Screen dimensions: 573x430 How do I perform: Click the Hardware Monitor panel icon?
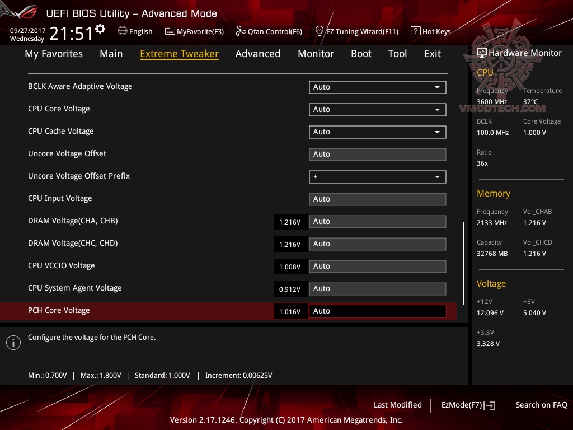point(481,52)
